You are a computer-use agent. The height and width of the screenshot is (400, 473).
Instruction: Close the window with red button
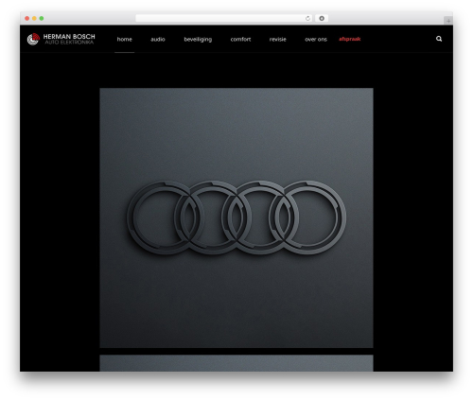click(27, 18)
